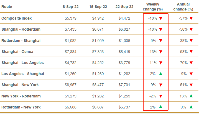Click the red down arrow for Composite Index weekly change
Screen dimensions: 199x114
click(160, 18)
